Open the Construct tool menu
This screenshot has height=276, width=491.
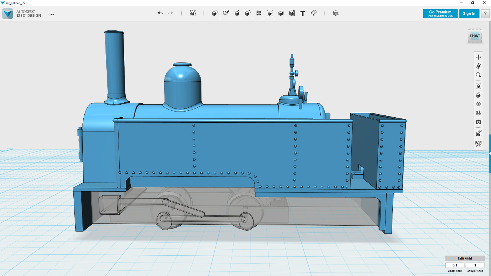(x=237, y=13)
